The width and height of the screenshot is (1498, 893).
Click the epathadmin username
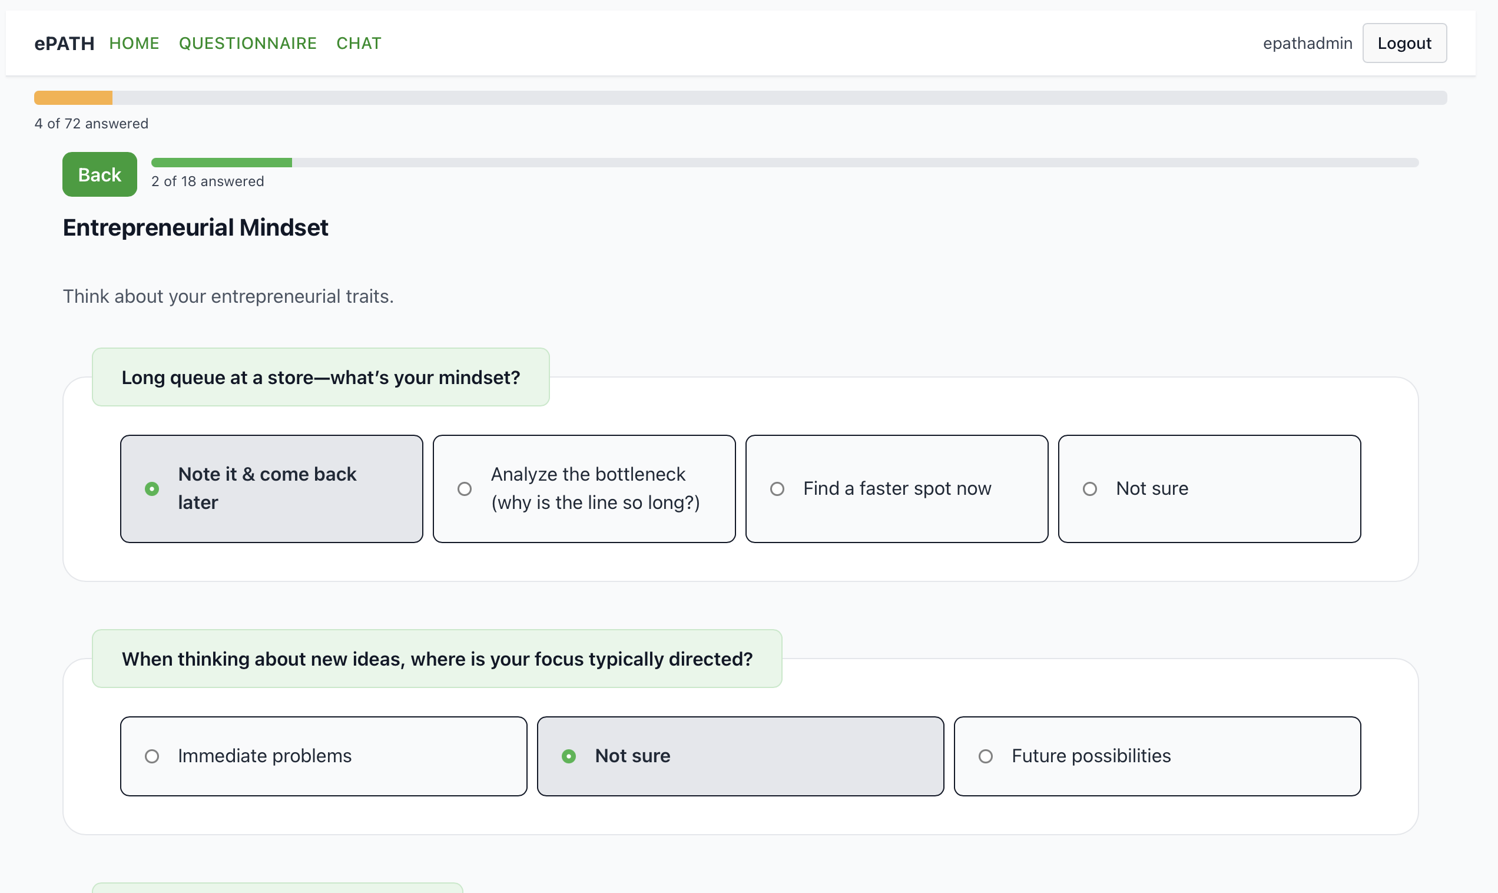coord(1307,44)
